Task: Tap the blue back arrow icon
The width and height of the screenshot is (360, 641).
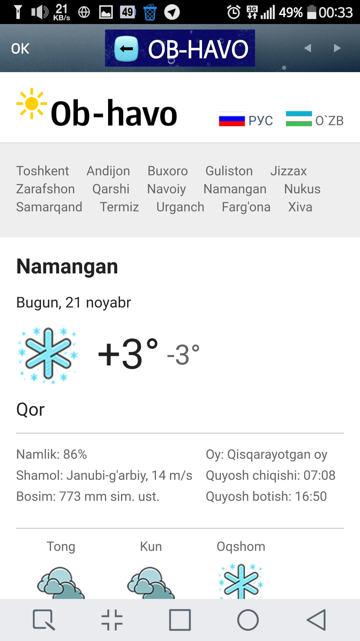Action: coord(126,49)
